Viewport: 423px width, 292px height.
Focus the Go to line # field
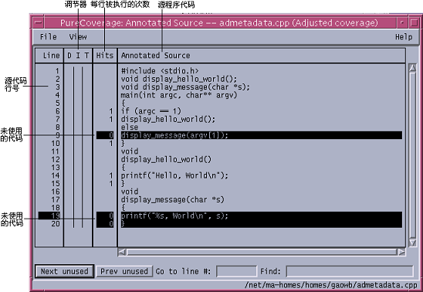click(x=236, y=271)
